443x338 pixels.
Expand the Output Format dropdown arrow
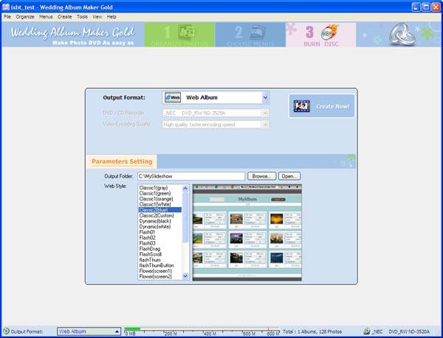click(x=265, y=98)
